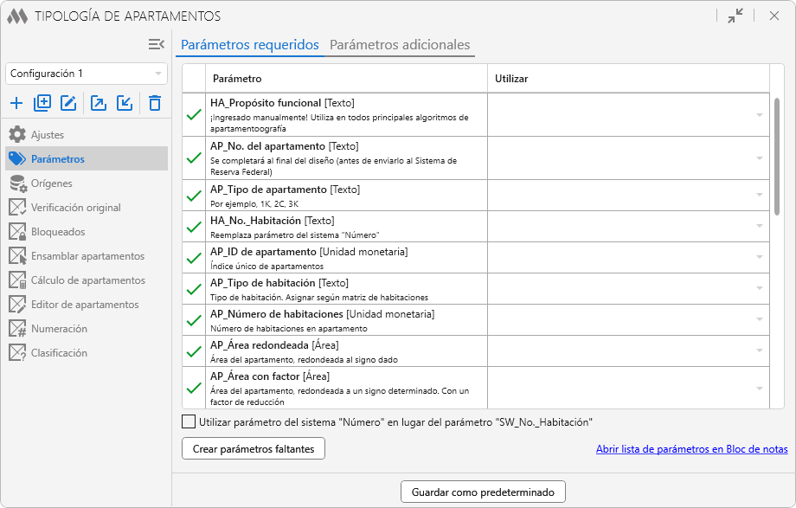
Task: Delete configuration with the trash icon
Action: (x=155, y=104)
